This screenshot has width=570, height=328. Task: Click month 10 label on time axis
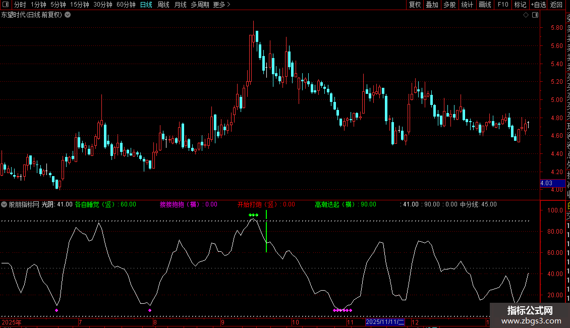[x=295, y=322]
